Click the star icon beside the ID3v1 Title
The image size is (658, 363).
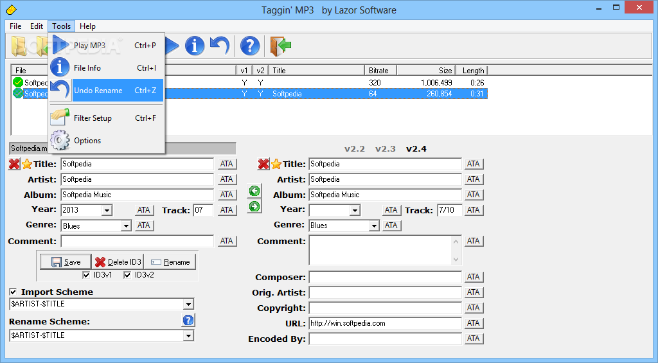coord(27,164)
